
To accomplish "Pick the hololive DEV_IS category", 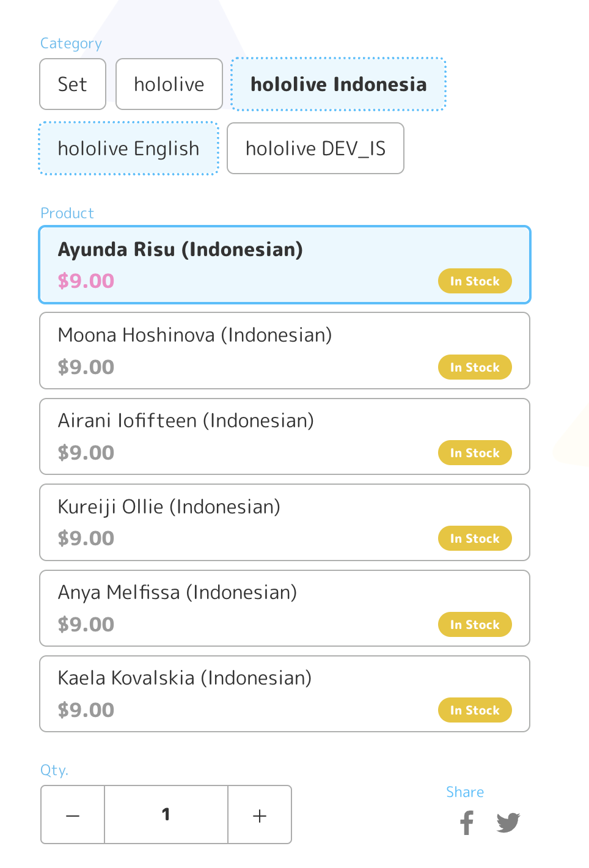I will [316, 149].
